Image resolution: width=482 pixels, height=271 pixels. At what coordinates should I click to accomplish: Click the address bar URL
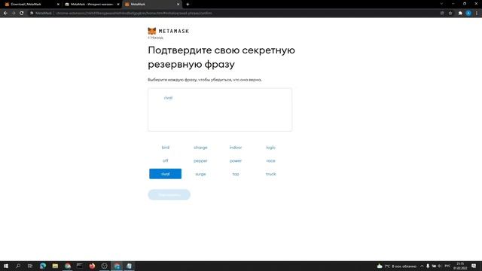(x=134, y=14)
